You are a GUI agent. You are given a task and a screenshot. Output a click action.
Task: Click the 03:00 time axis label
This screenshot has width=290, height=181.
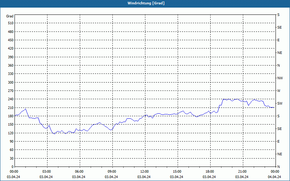point(47,172)
